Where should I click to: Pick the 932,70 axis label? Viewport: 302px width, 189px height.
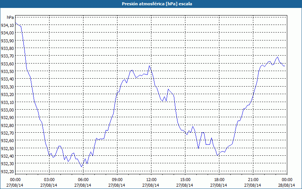point(8,133)
